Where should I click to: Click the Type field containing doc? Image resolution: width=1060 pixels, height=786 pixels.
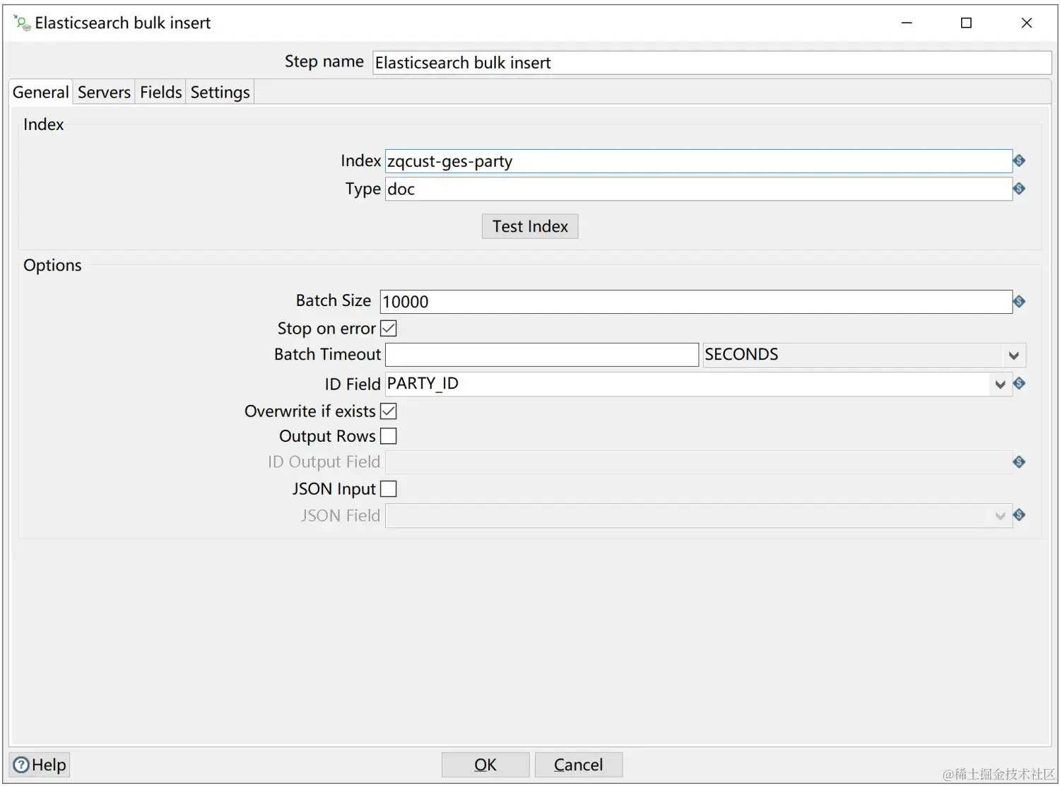click(x=698, y=189)
